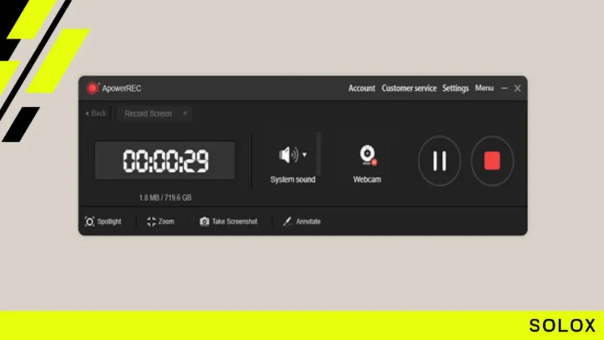Expand the Record Screen dropdown
This screenshot has height=340, width=604.
point(155,114)
